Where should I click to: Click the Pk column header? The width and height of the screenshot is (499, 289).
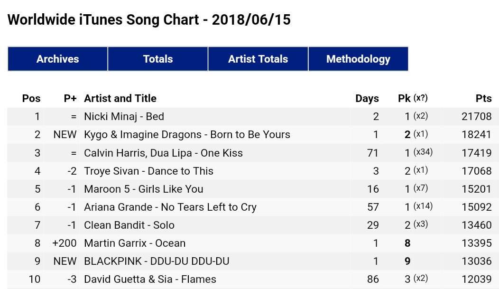click(404, 99)
